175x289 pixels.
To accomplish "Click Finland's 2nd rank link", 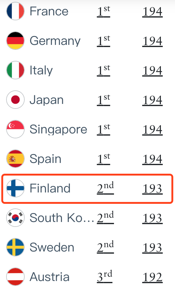I will click(105, 188).
